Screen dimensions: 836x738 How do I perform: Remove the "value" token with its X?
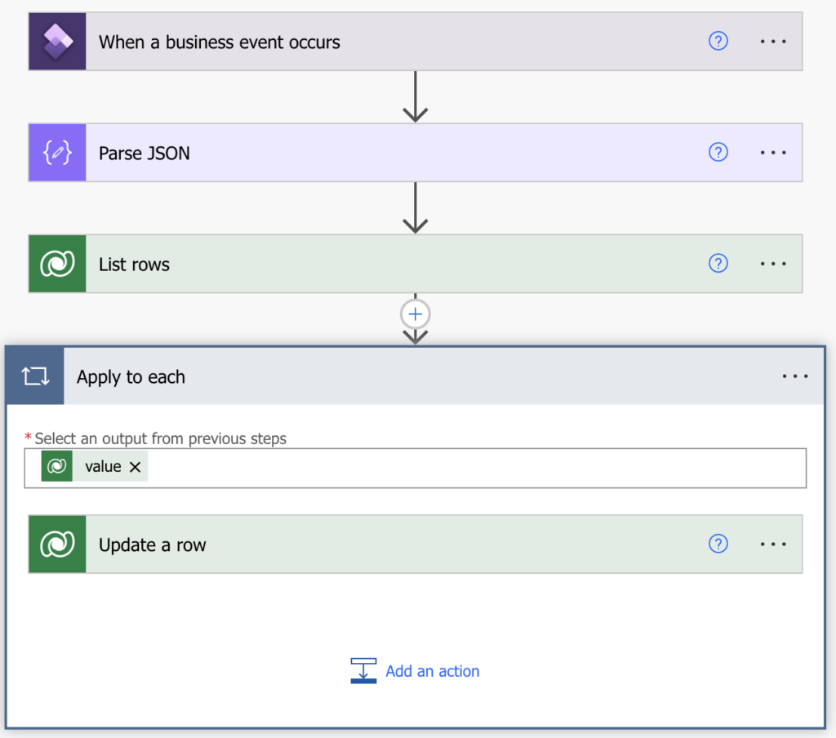click(x=136, y=467)
